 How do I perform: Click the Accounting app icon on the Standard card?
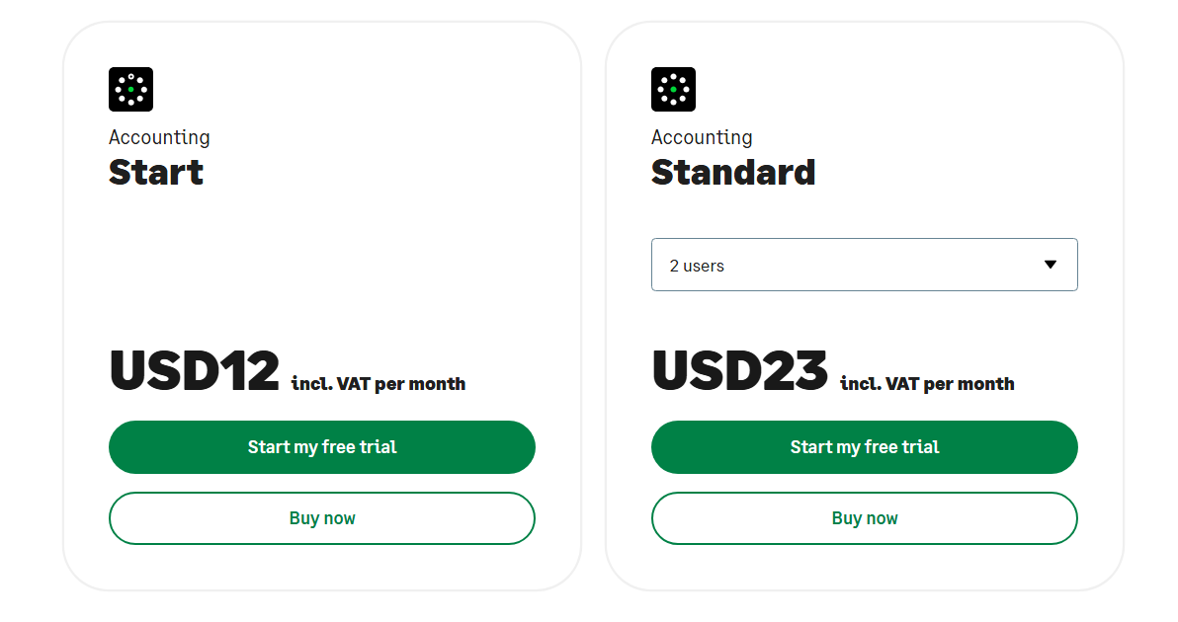(x=673, y=89)
